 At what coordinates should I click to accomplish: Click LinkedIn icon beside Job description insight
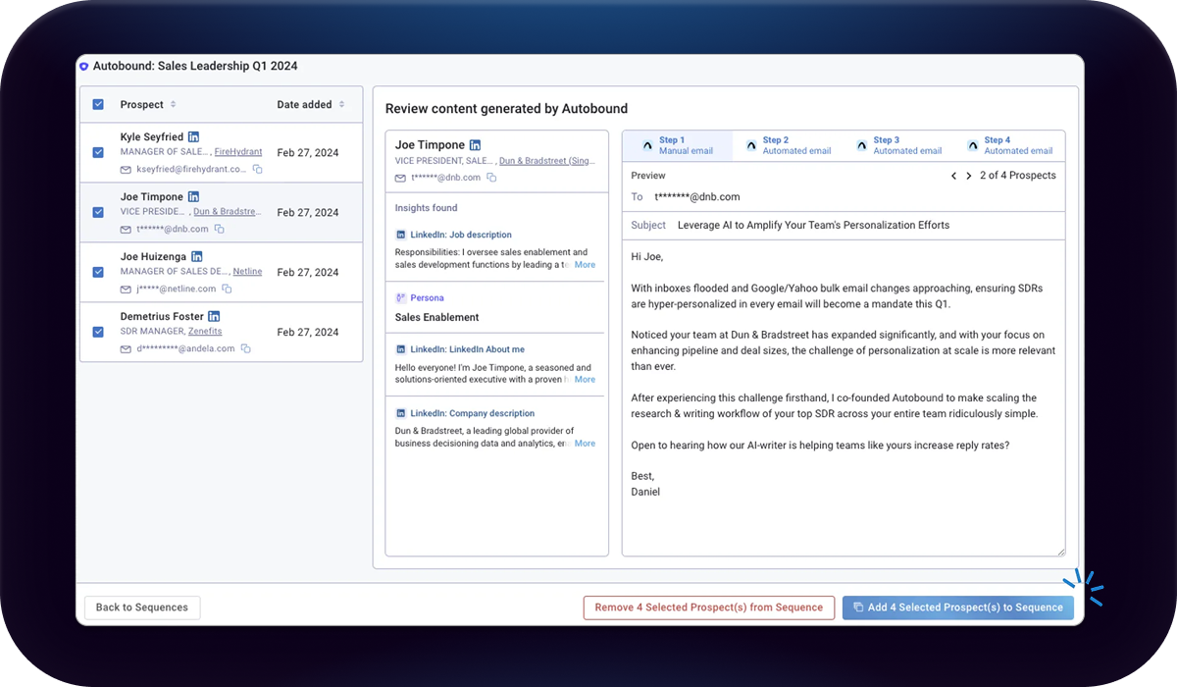click(x=400, y=236)
